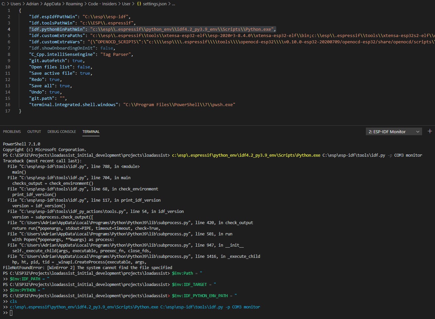Click the "idf.espIdfPathWin" key
Screen dimensions: 435x319
tap(53, 17)
